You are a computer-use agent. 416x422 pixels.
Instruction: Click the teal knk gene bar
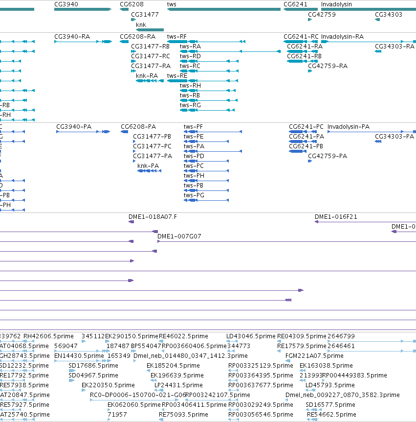pyautogui.click(x=150, y=30)
